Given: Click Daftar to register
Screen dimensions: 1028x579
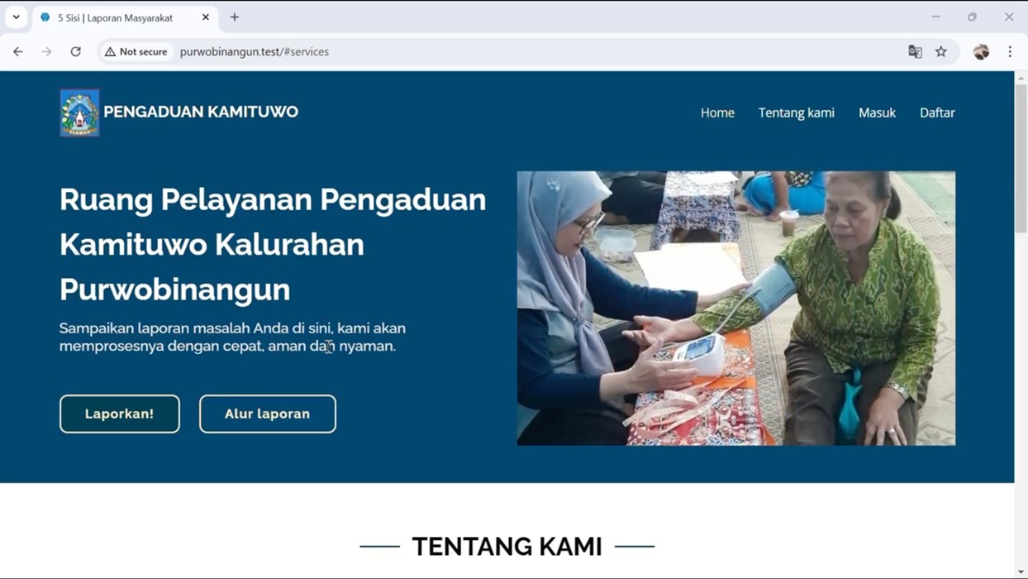Looking at the screenshot, I should click(x=937, y=112).
